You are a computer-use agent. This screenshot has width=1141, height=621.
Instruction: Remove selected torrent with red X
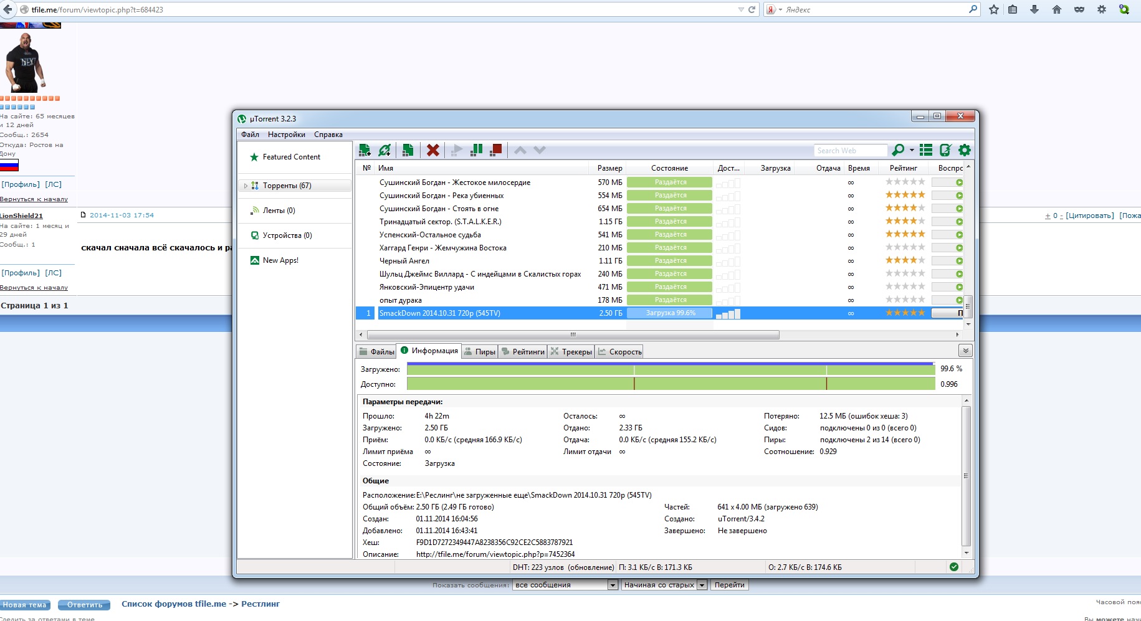click(x=433, y=150)
